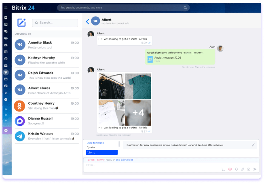The image size is (264, 183).
Task: Open the calendar icon in sidebar
Action: [6, 52]
